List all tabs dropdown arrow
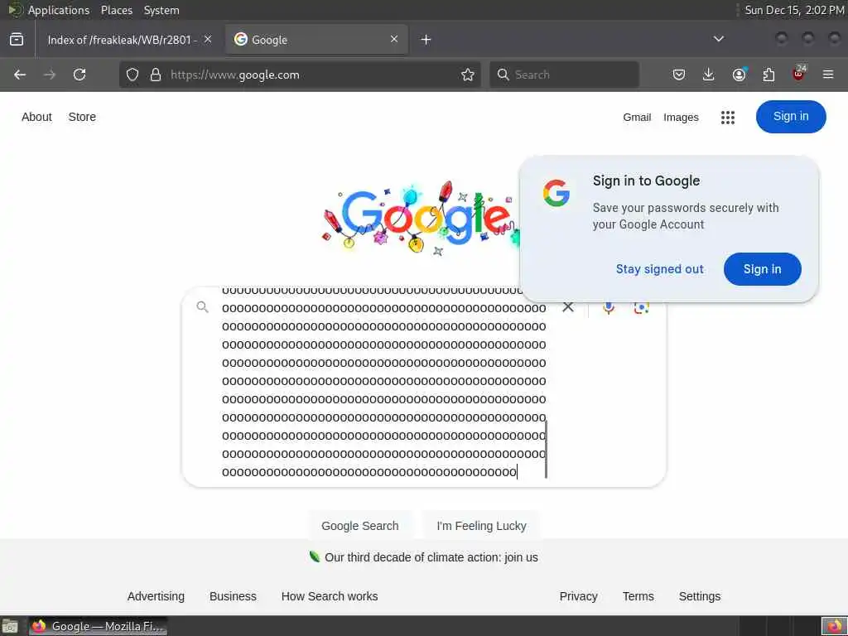The image size is (848, 636). (719, 39)
